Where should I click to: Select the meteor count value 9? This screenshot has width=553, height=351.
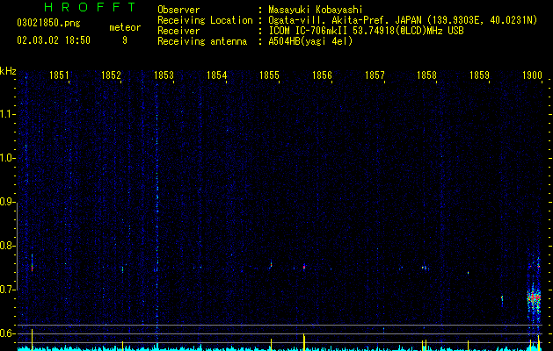tap(125, 40)
